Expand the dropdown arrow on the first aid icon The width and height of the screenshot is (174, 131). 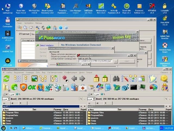[86, 91]
